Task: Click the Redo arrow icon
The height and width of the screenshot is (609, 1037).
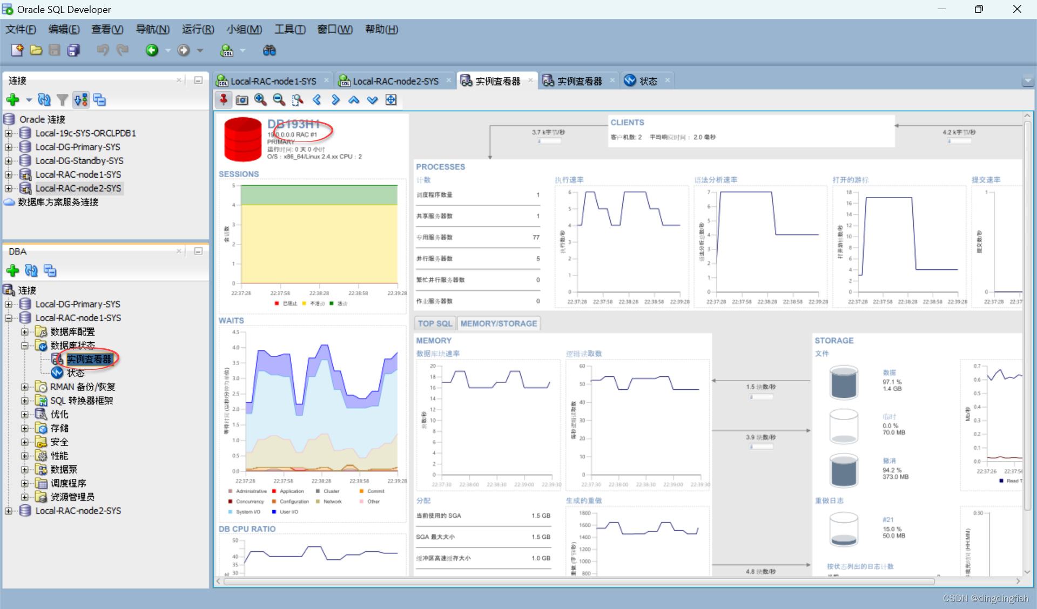Action: [123, 50]
